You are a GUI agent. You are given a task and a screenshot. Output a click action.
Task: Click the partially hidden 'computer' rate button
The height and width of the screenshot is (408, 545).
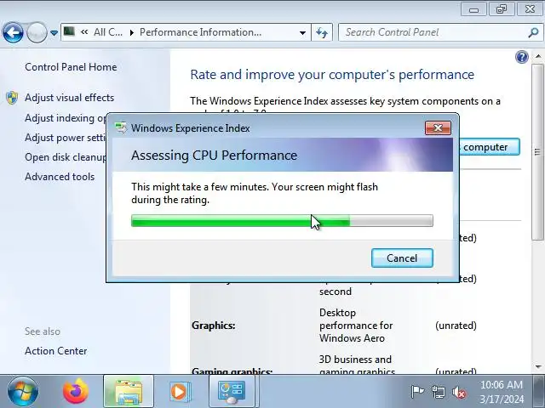[490, 147]
